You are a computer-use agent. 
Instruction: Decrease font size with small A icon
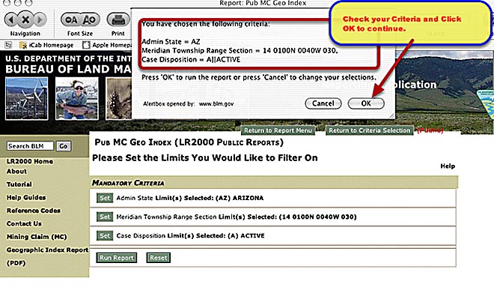point(71,20)
